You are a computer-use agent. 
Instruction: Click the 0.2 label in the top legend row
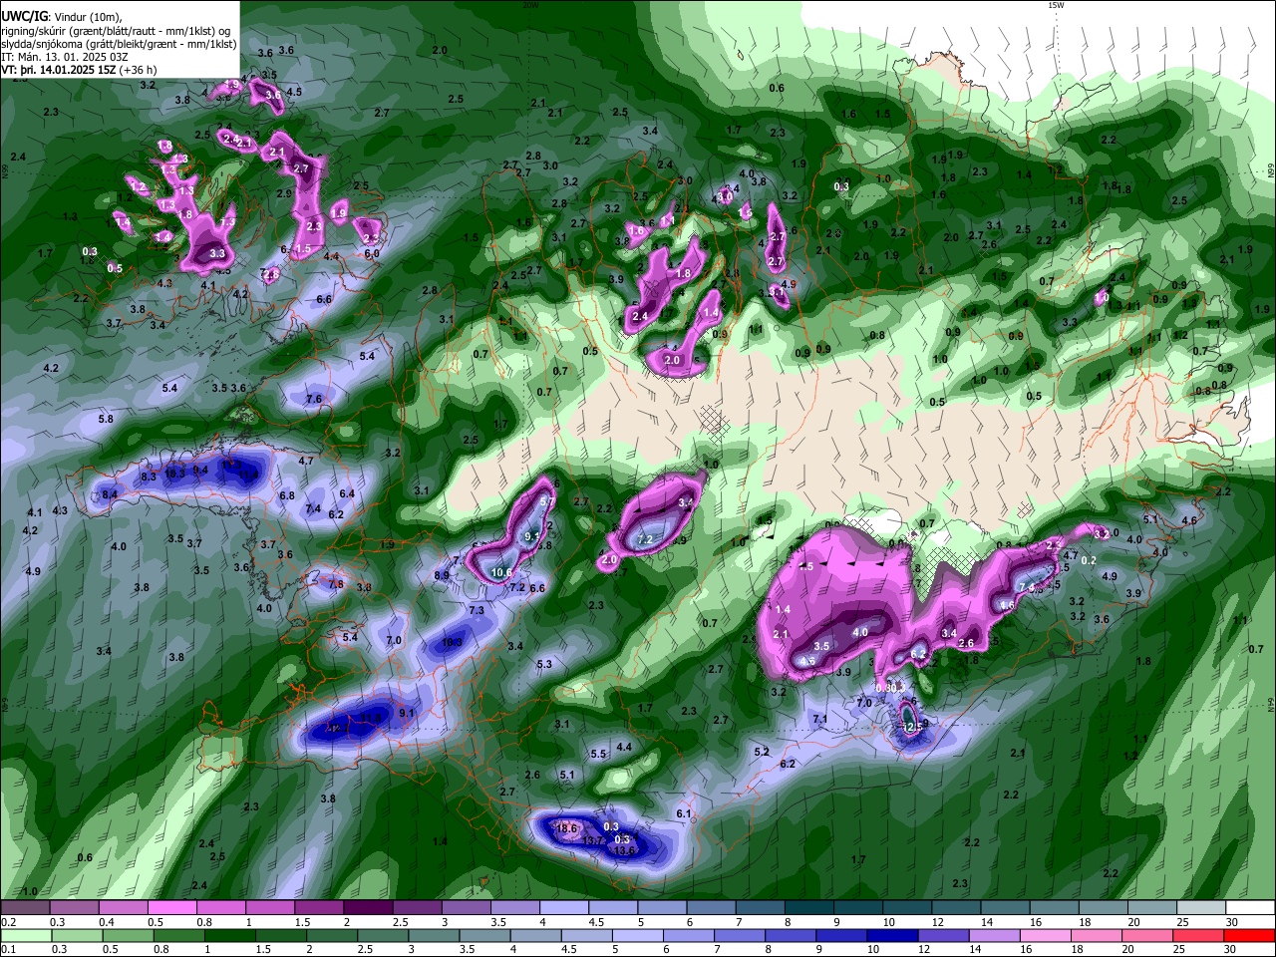9,922
